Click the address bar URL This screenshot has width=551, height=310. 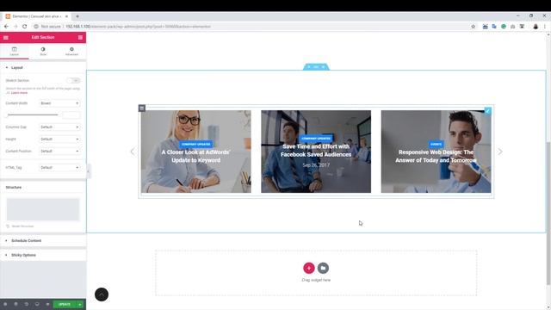pos(138,27)
